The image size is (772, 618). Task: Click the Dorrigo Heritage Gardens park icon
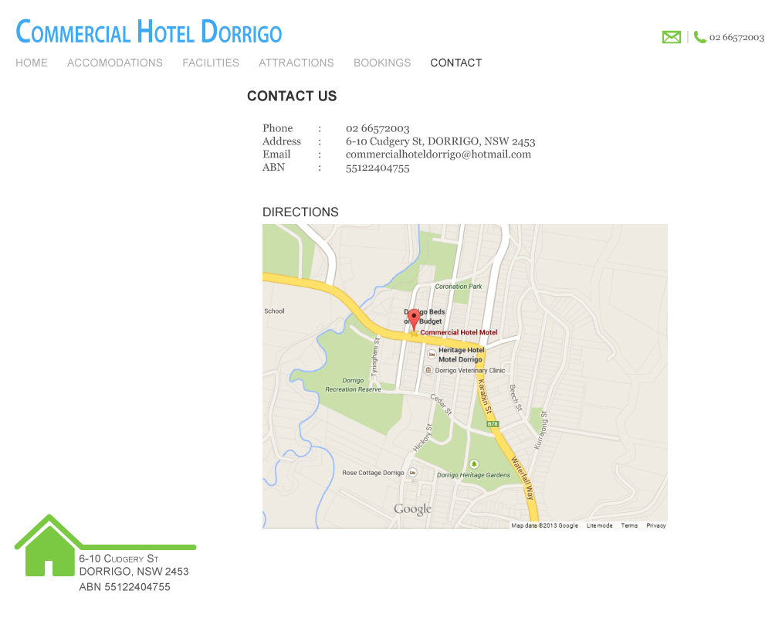pyautogui.click(x=474, y=463)
